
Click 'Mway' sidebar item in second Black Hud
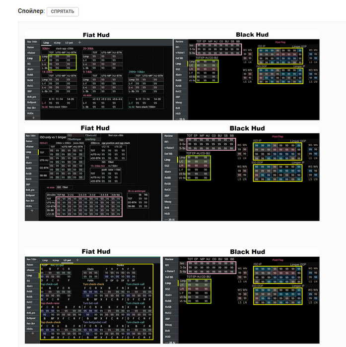point(168,202)
